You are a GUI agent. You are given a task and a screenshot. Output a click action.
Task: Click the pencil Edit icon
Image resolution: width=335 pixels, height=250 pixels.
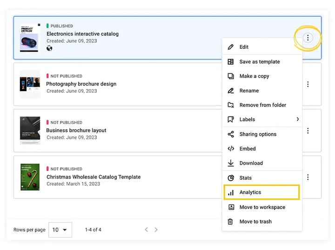click(x=230, y=47)
